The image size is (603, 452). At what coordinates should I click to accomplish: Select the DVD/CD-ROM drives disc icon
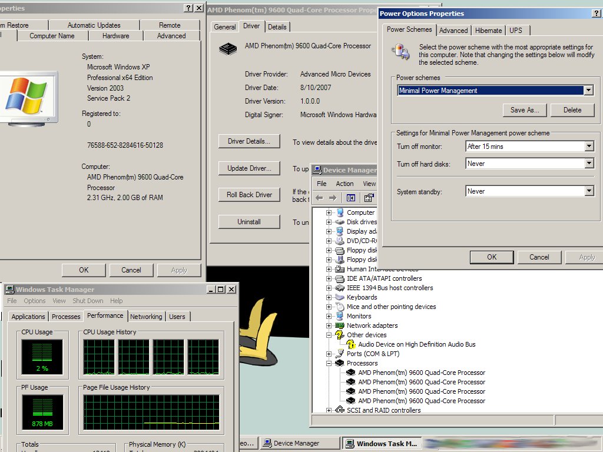pos(340,241)
